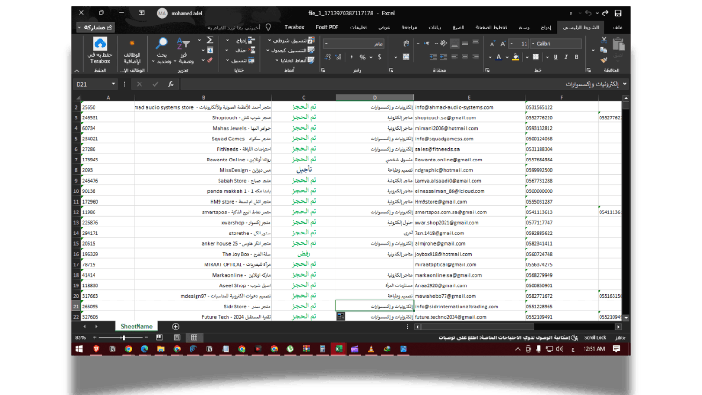Click the Cut scissors icon
This screenshot has width=702, height=395.
[604, 40]
